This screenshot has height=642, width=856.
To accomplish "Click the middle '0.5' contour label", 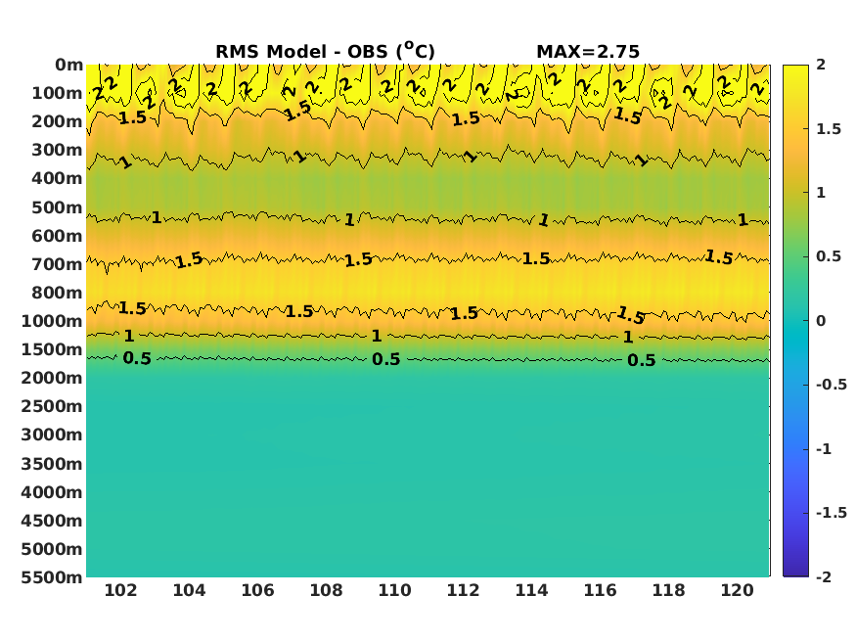I will (386, 359).
